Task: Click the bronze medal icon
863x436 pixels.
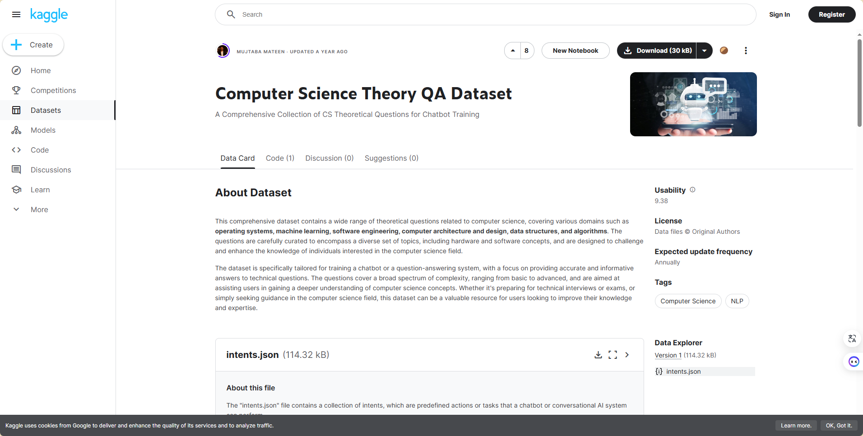Action: coord(724,51)
